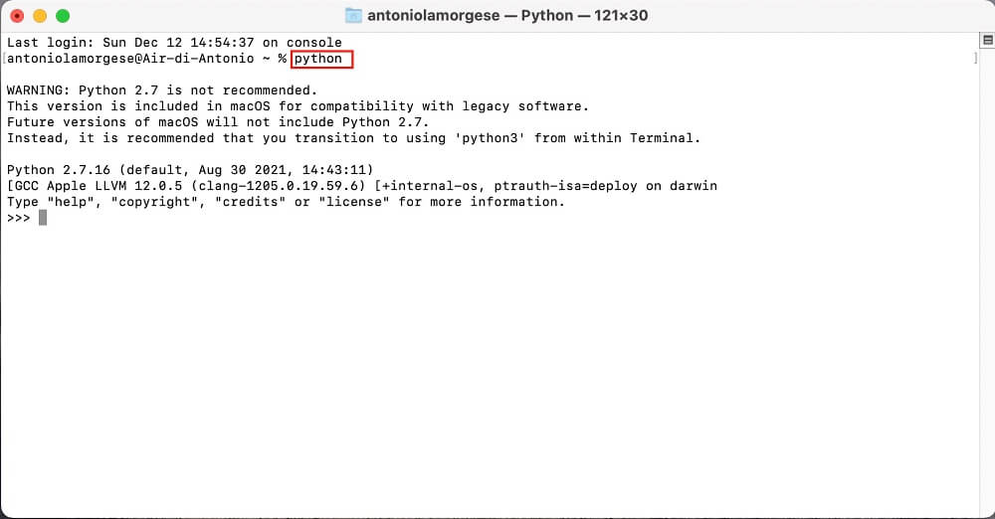Image resolution: width=995 pixels, height=519 pixels.
Task: Click the gray block cursor after >>>
Action: tap(43, 218)
